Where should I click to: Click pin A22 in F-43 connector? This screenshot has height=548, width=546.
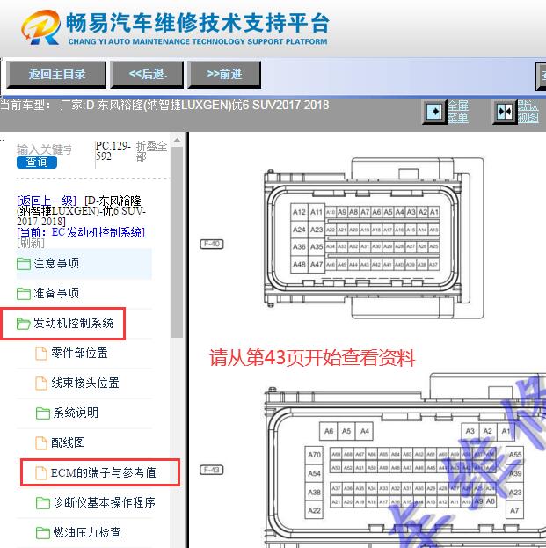[x=314, y=510]
